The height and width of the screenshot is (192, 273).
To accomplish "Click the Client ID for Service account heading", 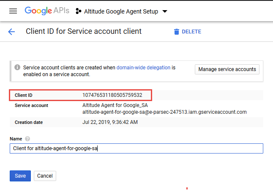I will tap(84, 31).
